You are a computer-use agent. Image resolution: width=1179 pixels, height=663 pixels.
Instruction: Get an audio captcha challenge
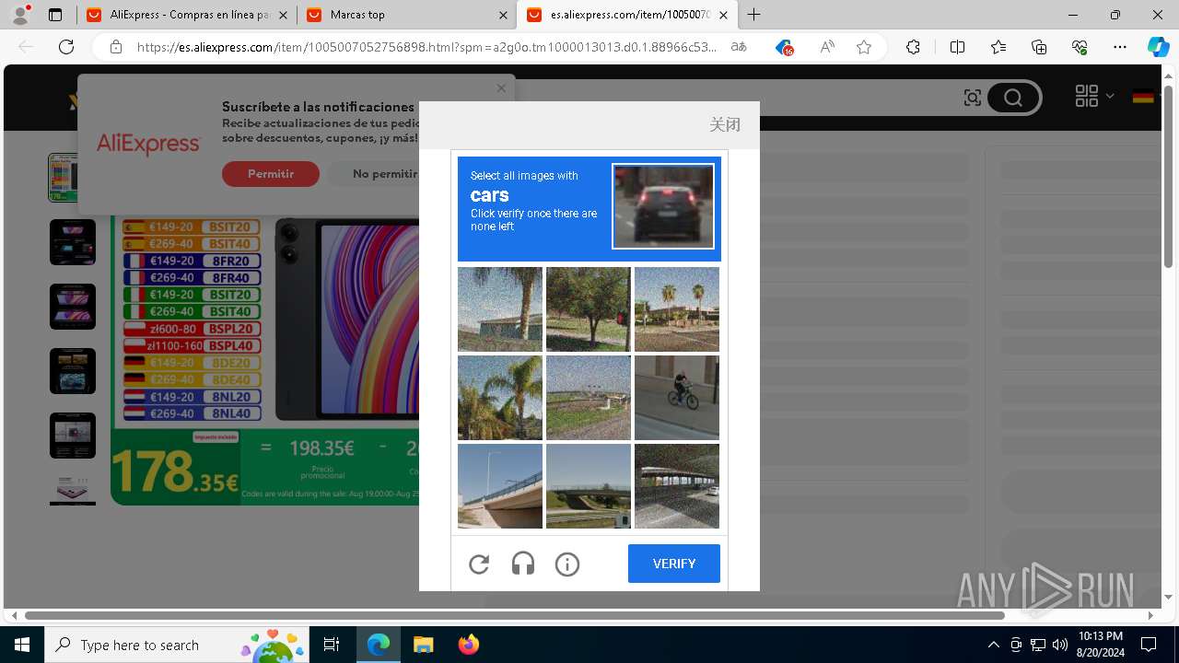click(x=523, y=564)
